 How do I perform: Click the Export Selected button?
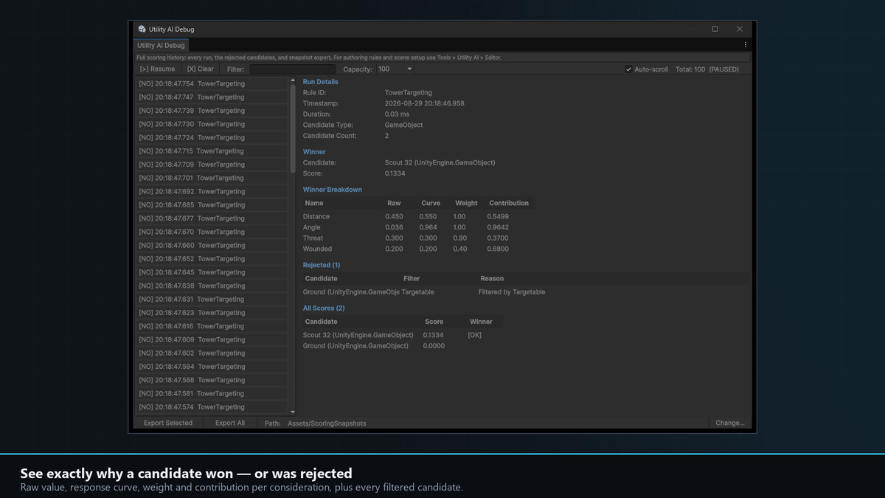pos(168,423)
